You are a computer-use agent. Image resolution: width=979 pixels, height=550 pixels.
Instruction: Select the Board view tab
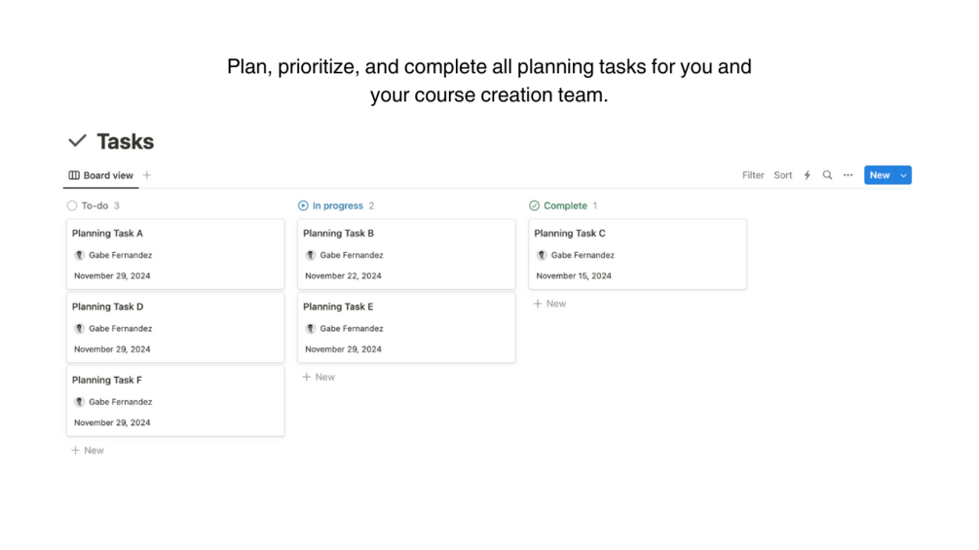click(101, 175)
